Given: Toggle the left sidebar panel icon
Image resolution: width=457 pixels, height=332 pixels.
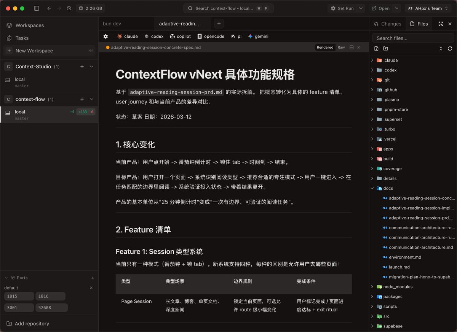Looking at the screenshot, I should (37, 8).
